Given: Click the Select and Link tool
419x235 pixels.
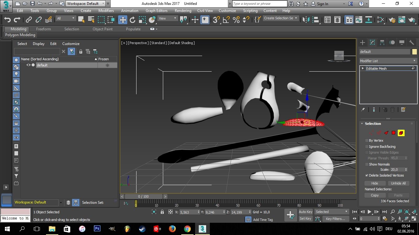Looking at the screenshot, I should click(x=29, y=20).
